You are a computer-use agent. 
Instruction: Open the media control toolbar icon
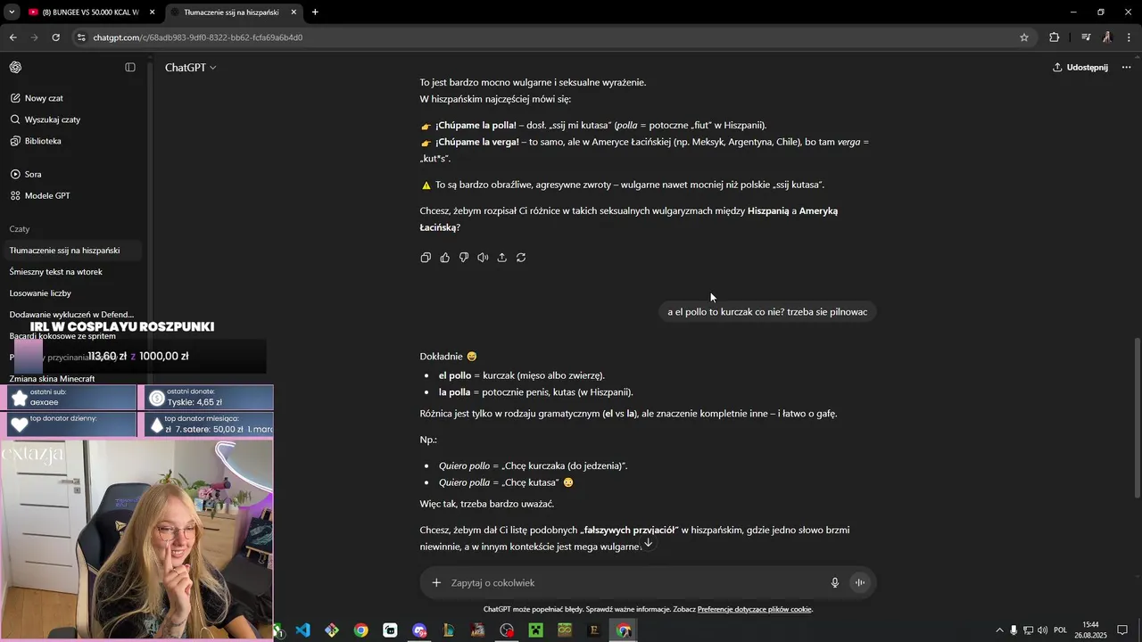1086,37
